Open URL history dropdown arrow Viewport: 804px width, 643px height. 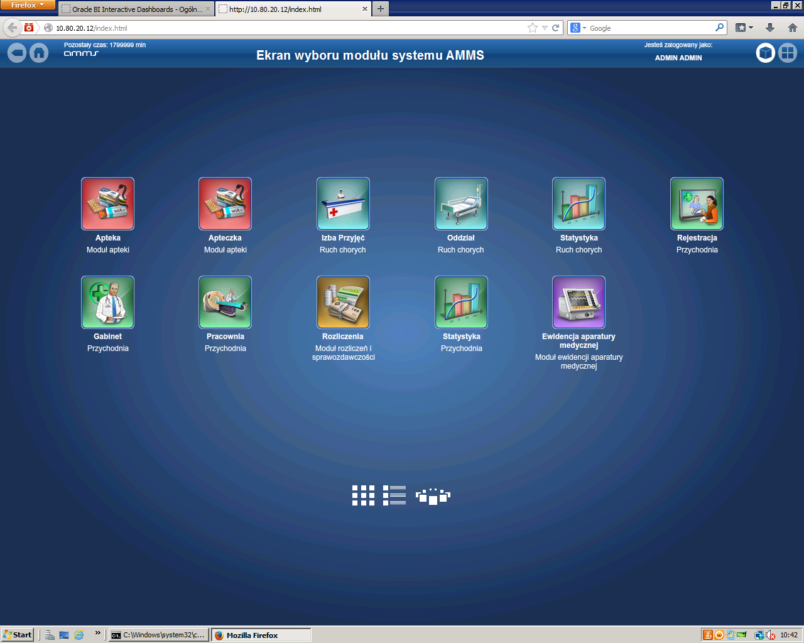click(545, 28)
